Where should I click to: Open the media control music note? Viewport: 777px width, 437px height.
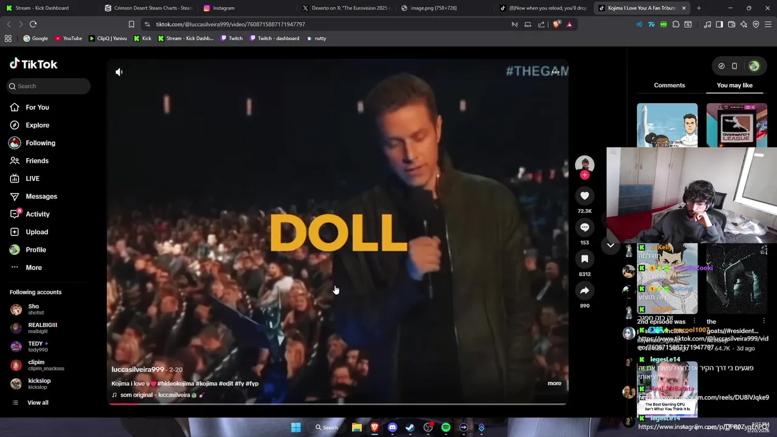click(707, 24)
